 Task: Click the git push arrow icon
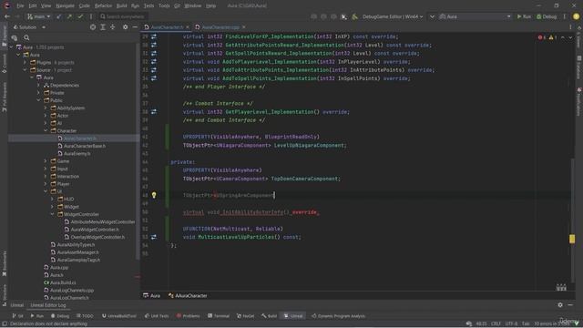pos(69,16)
